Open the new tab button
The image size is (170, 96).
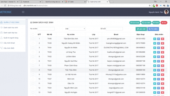112,2
